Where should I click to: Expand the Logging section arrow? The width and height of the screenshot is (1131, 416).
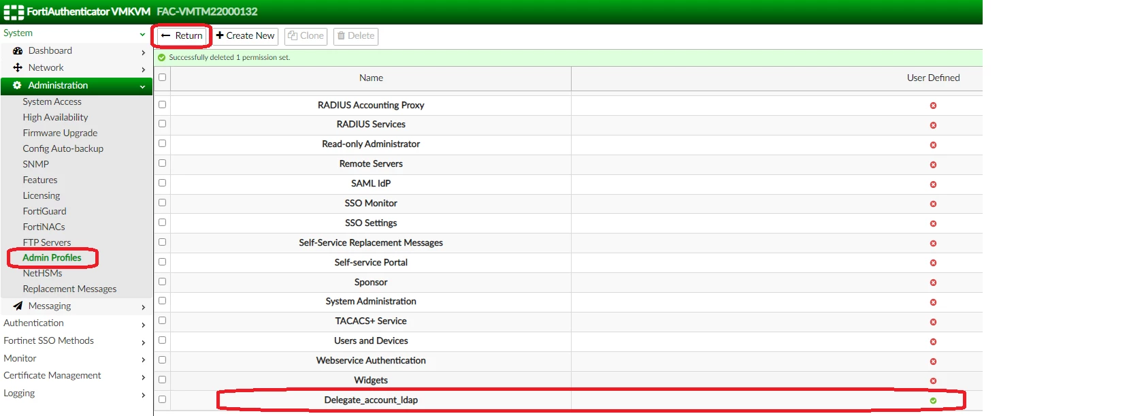143,395
